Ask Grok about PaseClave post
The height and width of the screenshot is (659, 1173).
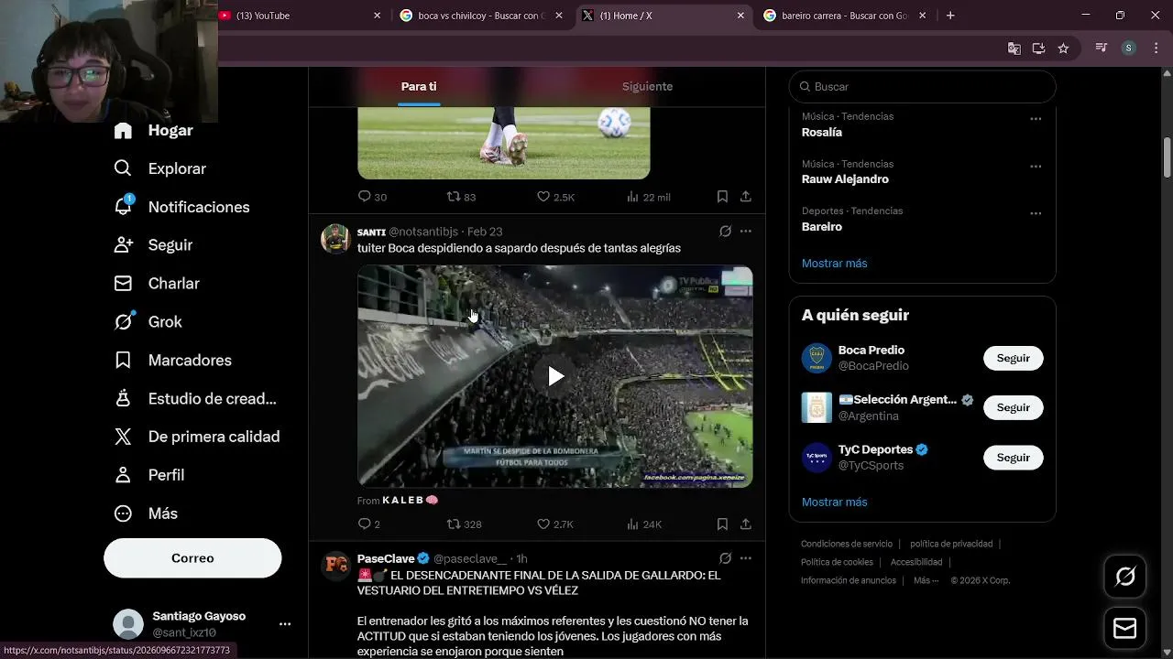(725, 558)
